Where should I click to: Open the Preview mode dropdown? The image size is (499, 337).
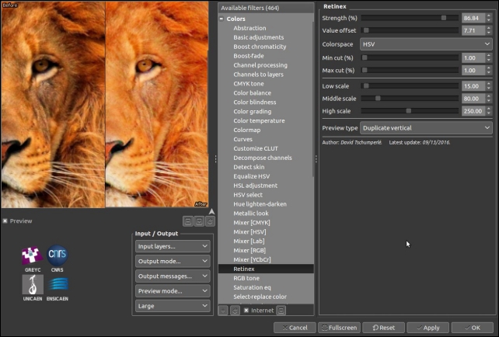click(x=173, y=291)
